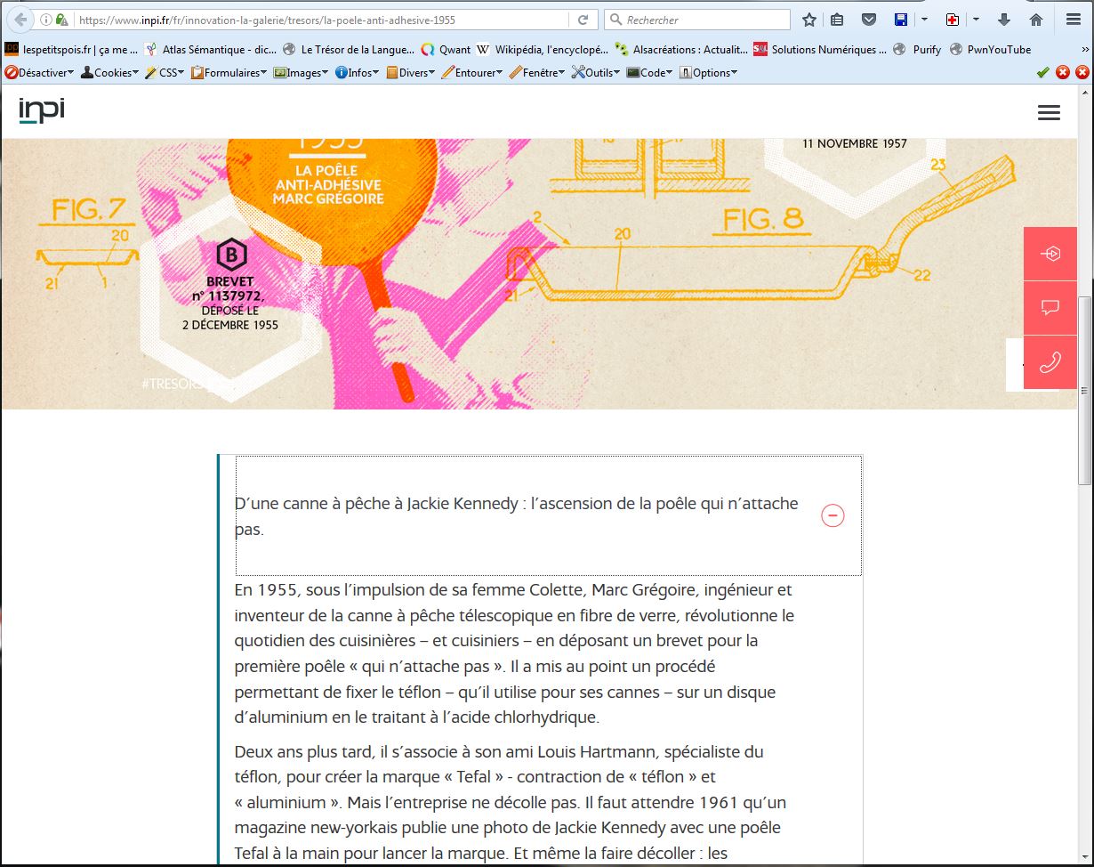
Task: Open the Pocket icon in toolbar
Action: 869,20
